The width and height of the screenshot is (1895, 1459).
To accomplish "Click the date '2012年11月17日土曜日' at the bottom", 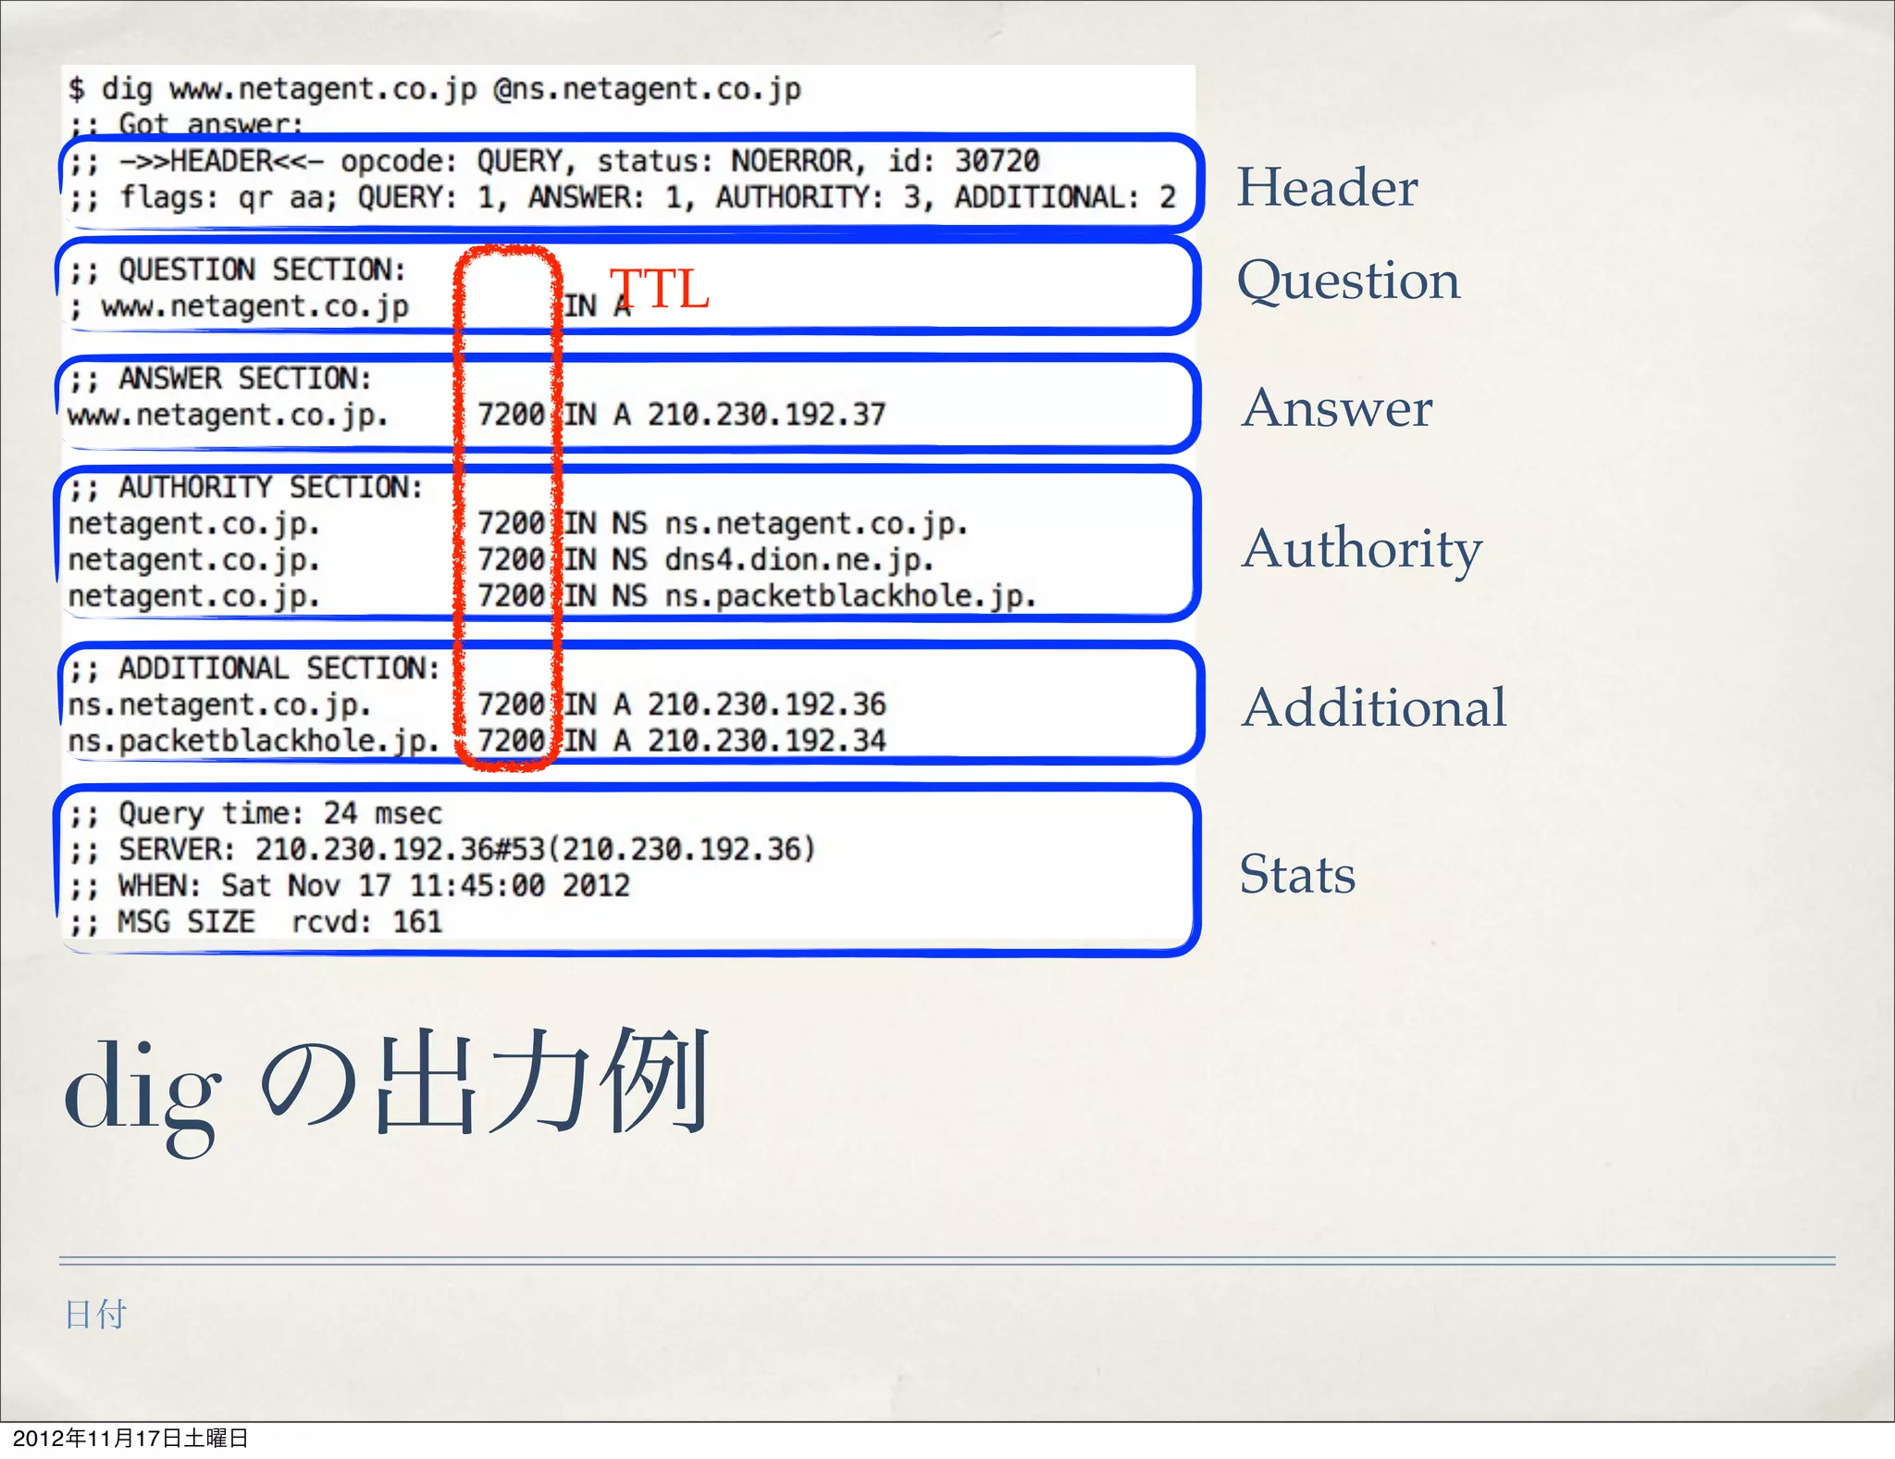I will click(130, 1438).
